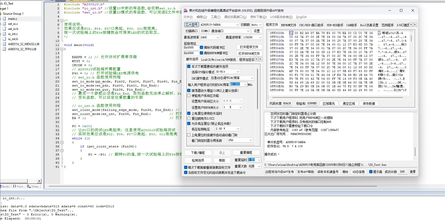Collapse the if block at line 37
445x221 pixels.
click(62, 150)
